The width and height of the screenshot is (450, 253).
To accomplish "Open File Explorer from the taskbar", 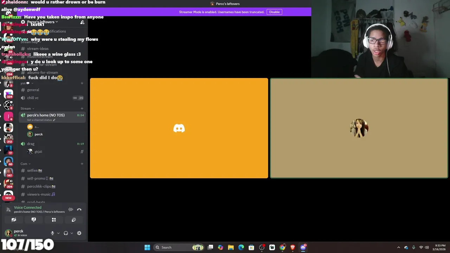I will point(231,247).
